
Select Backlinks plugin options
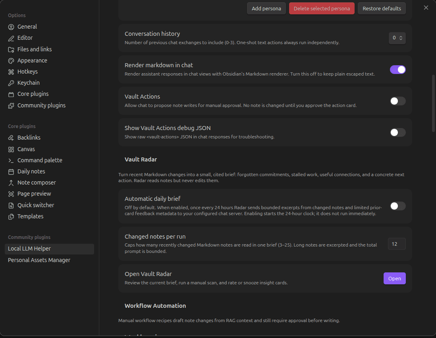50,138
